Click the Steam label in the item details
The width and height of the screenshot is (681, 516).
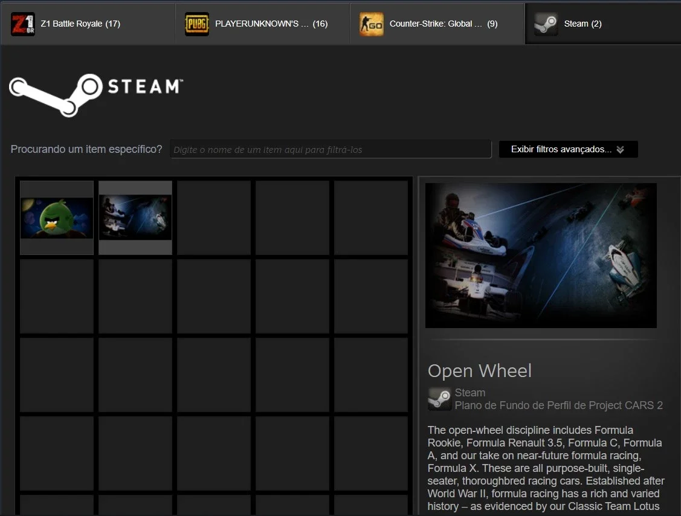tap(470, 393)
